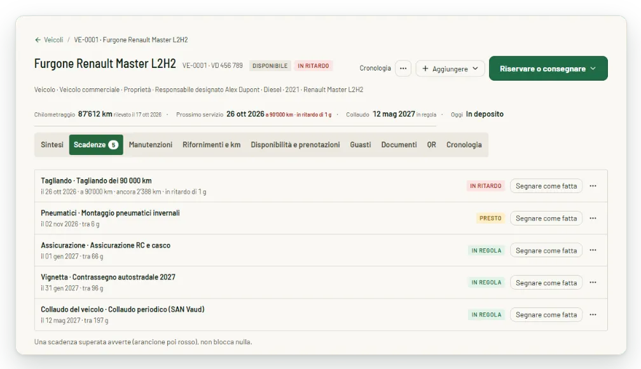Image resolution: width=641 pixels, height=369 pixels.
Task: Expand the Aggiungere dropdown
Action: click(450, 69)
